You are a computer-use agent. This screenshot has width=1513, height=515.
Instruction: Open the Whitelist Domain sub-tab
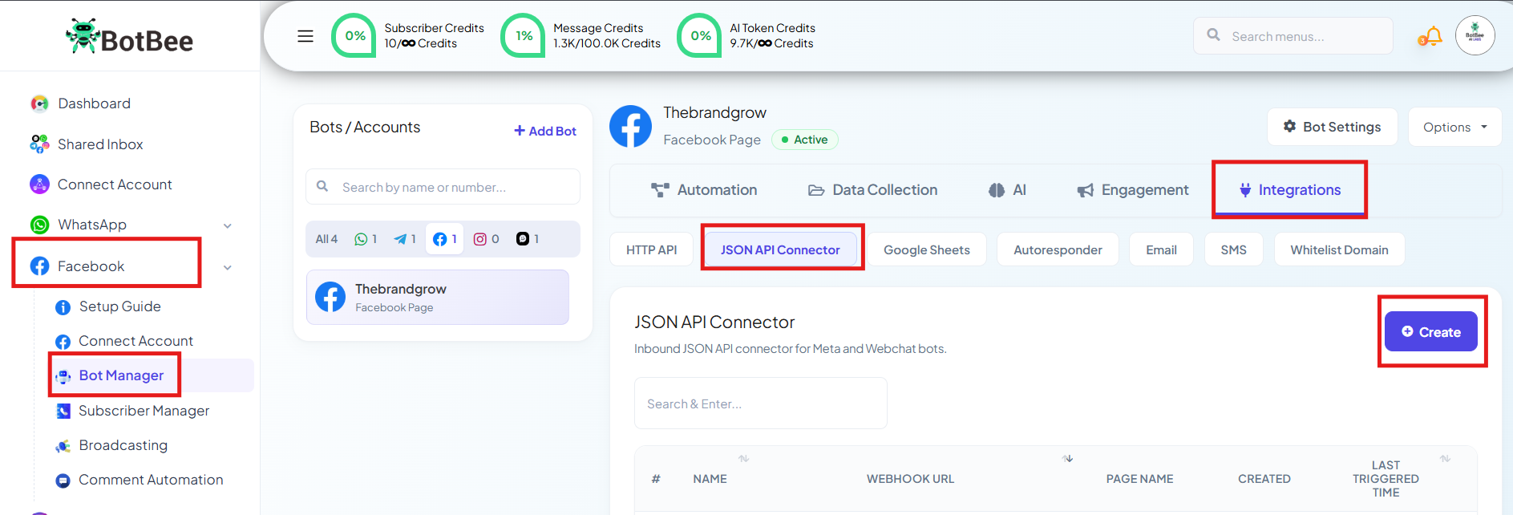(1339, 249)
